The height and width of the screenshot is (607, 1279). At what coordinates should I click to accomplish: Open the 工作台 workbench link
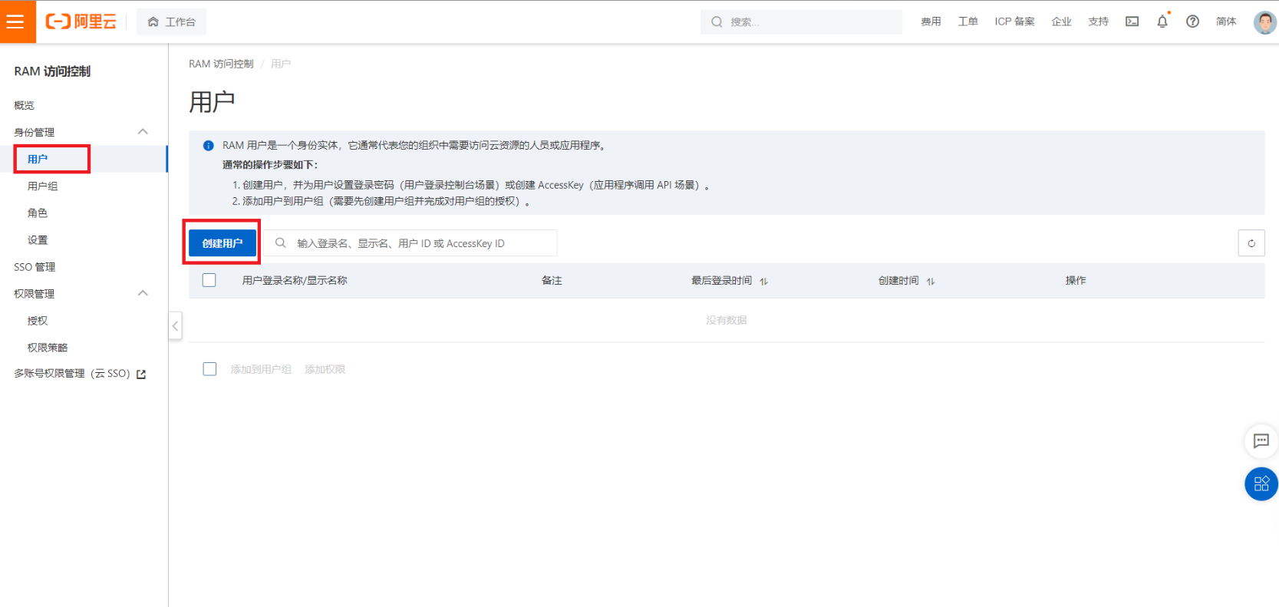pos(172,21)
